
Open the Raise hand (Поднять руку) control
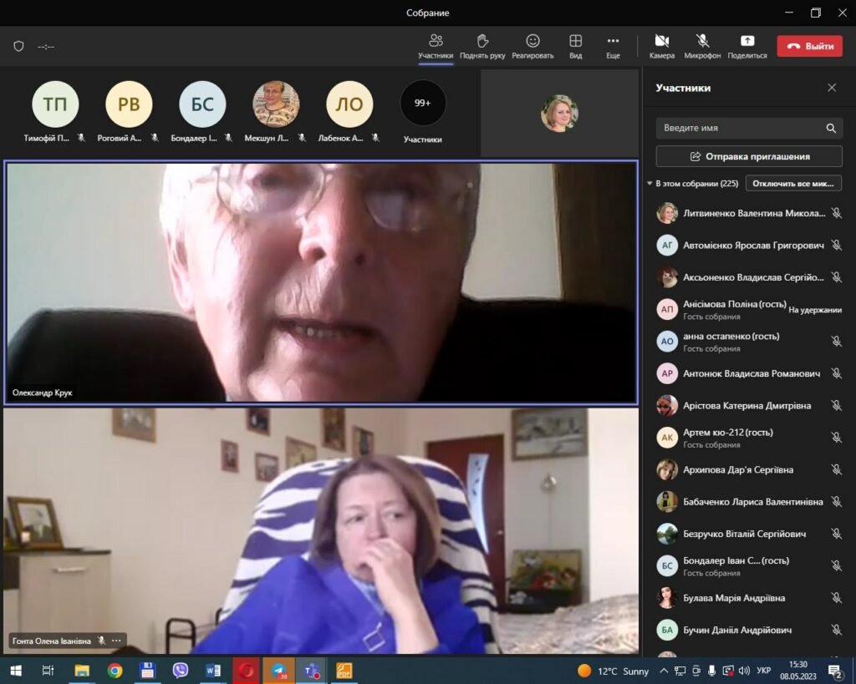tap(482, 46)
